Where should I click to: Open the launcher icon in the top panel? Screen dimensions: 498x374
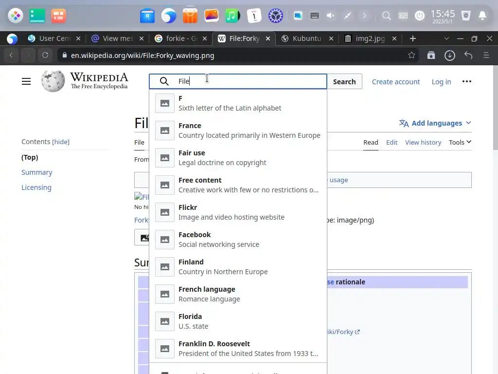[x=15, y=16]
